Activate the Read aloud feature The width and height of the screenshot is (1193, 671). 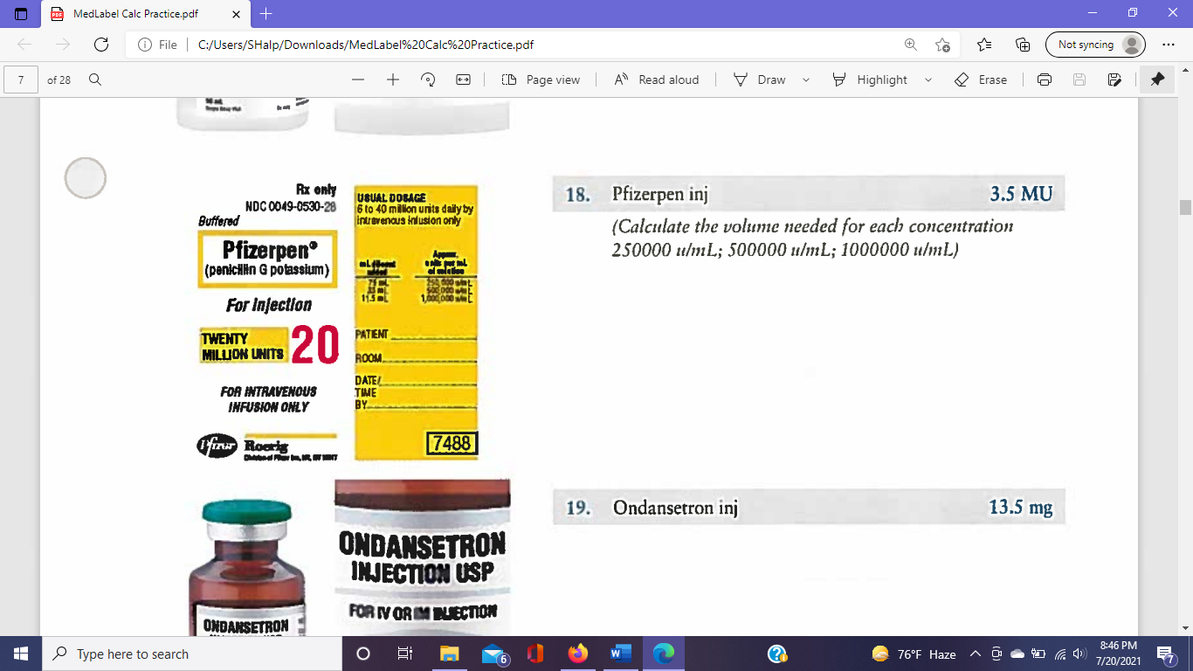pyautogui.click(x=655, y=80)
